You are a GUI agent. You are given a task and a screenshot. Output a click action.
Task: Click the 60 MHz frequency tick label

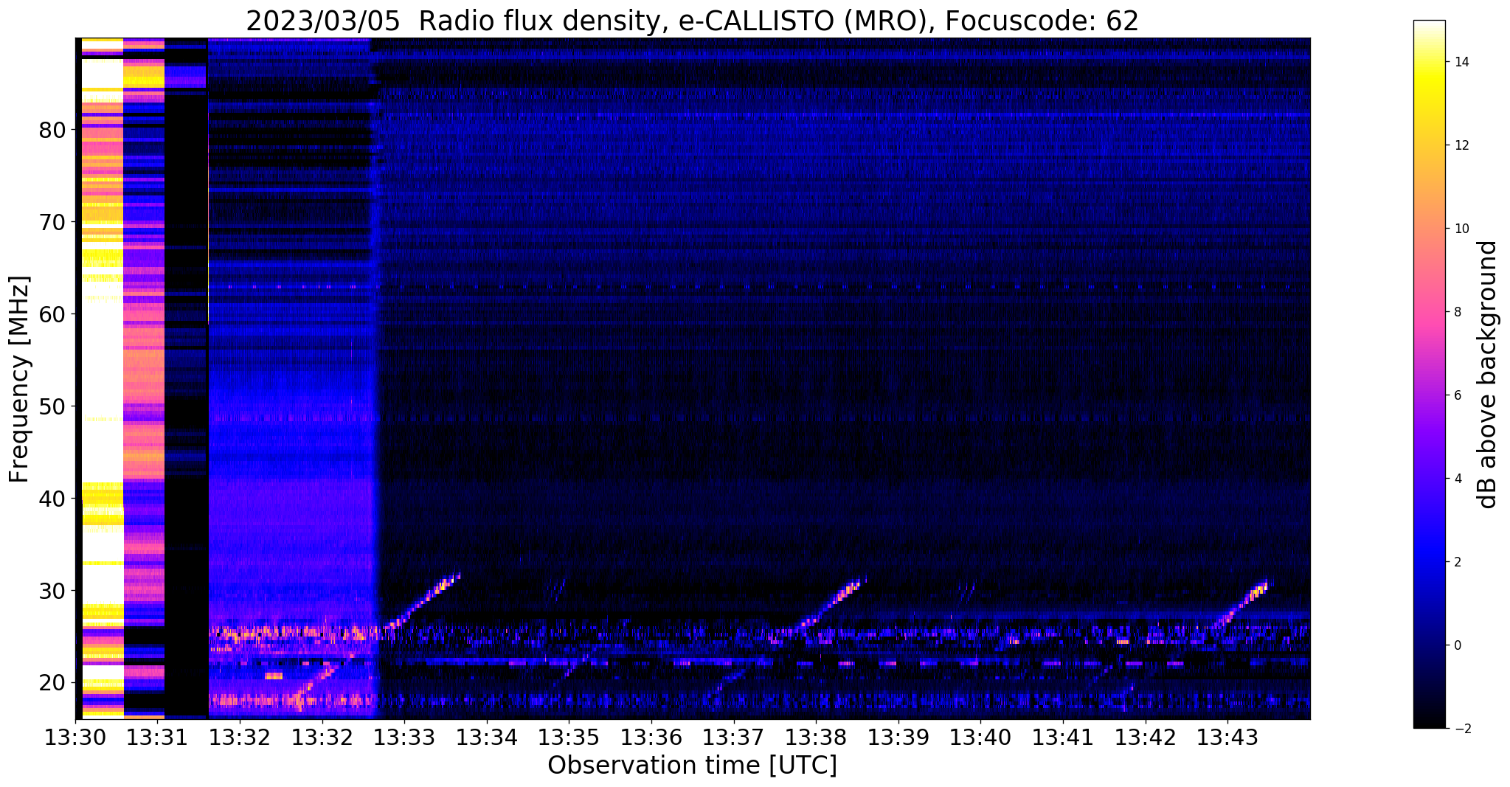pos(52,314)
